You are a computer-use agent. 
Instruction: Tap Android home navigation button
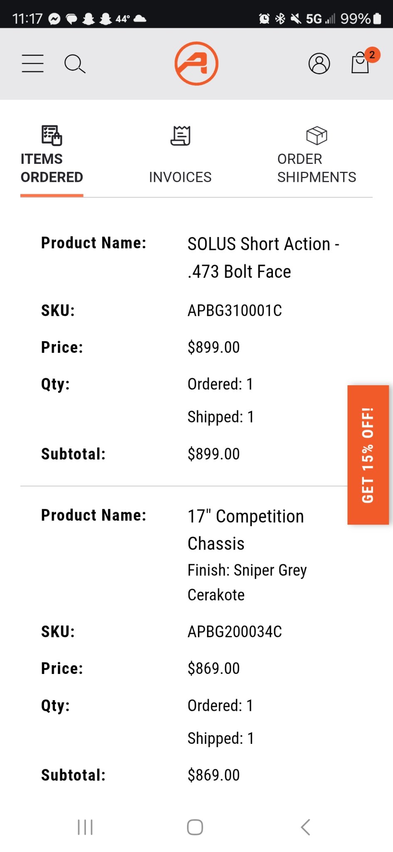click(x=195, y=827)
